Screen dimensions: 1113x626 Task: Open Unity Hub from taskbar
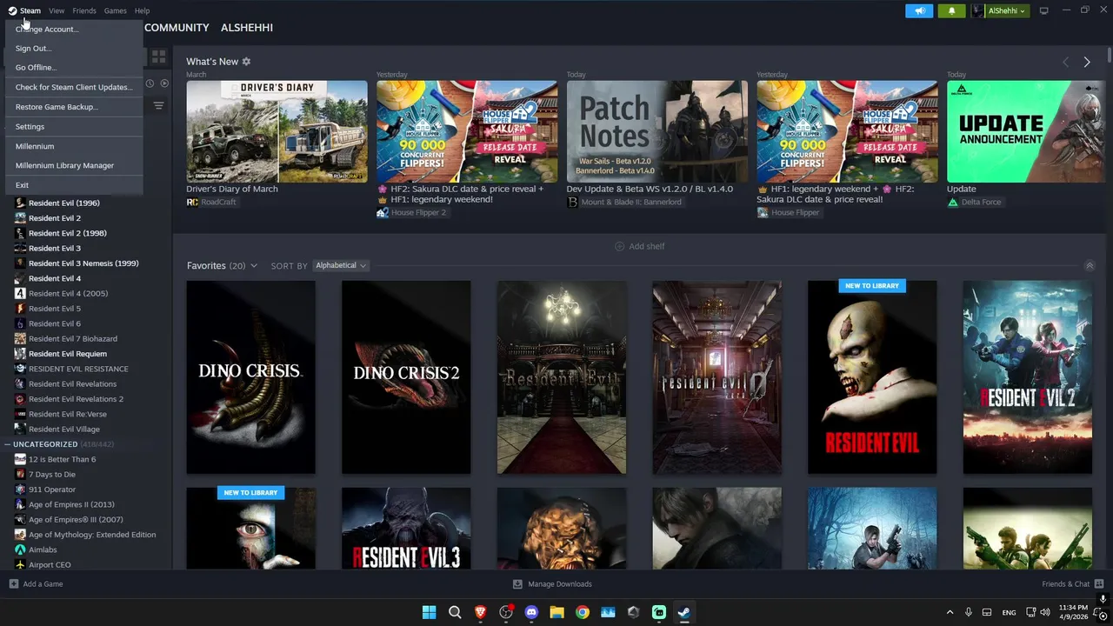(633, 612)
